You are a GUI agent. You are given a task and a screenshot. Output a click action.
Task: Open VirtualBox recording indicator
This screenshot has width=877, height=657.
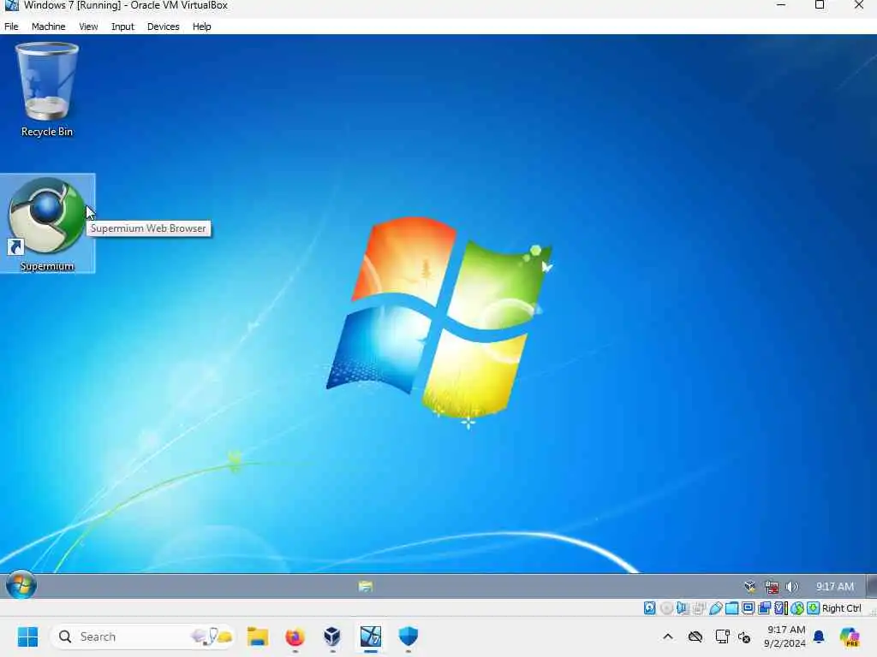click(764, 608)
